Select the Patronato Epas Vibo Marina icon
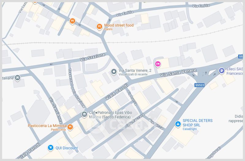 (x=84, y=115)
